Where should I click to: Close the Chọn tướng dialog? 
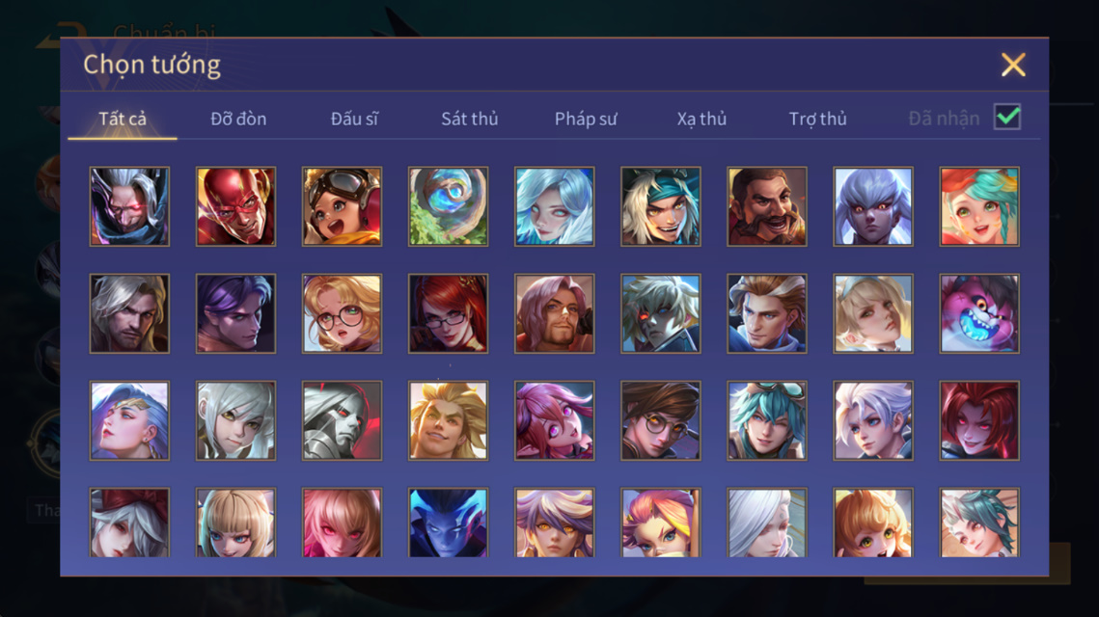click(1013, 65)
